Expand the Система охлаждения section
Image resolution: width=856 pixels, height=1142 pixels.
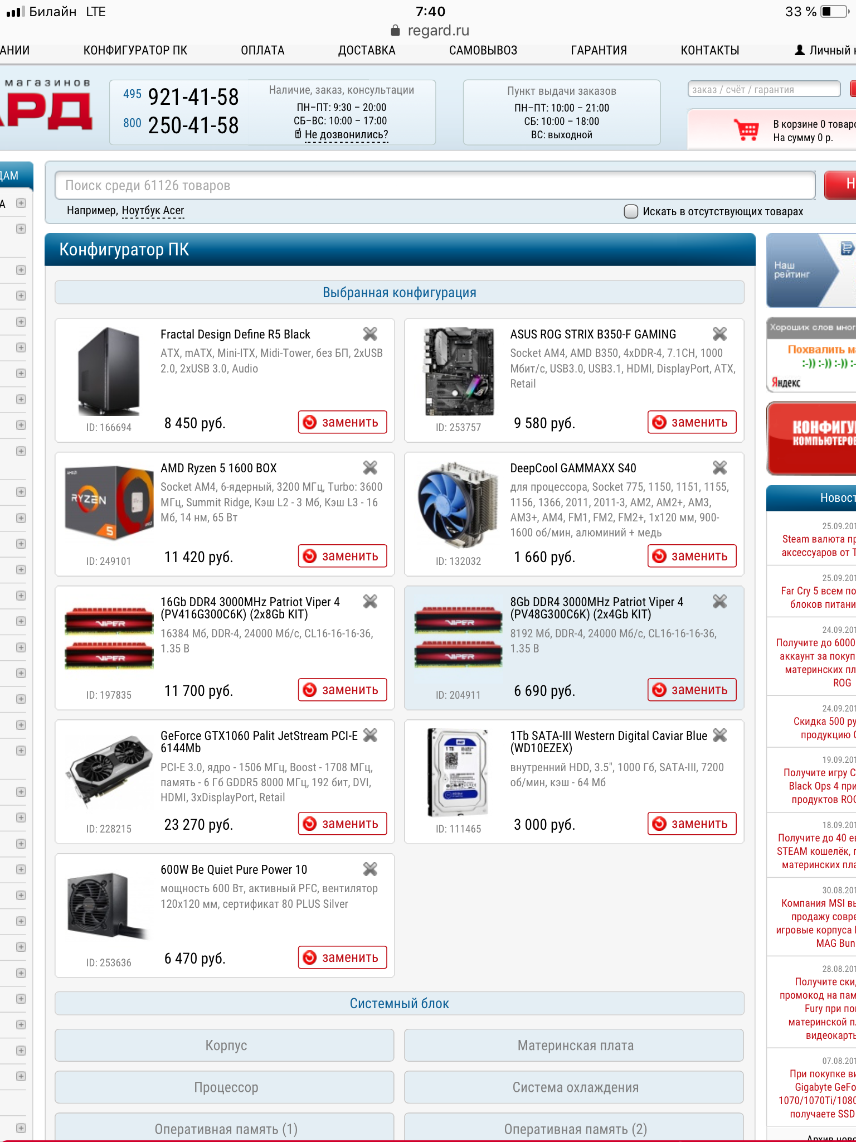point(574,1087)
